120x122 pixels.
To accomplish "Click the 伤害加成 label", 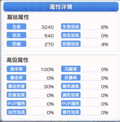I will tap(16, 95).
